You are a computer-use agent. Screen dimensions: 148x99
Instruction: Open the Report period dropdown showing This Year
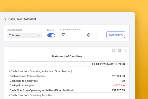tap(25, 35)
